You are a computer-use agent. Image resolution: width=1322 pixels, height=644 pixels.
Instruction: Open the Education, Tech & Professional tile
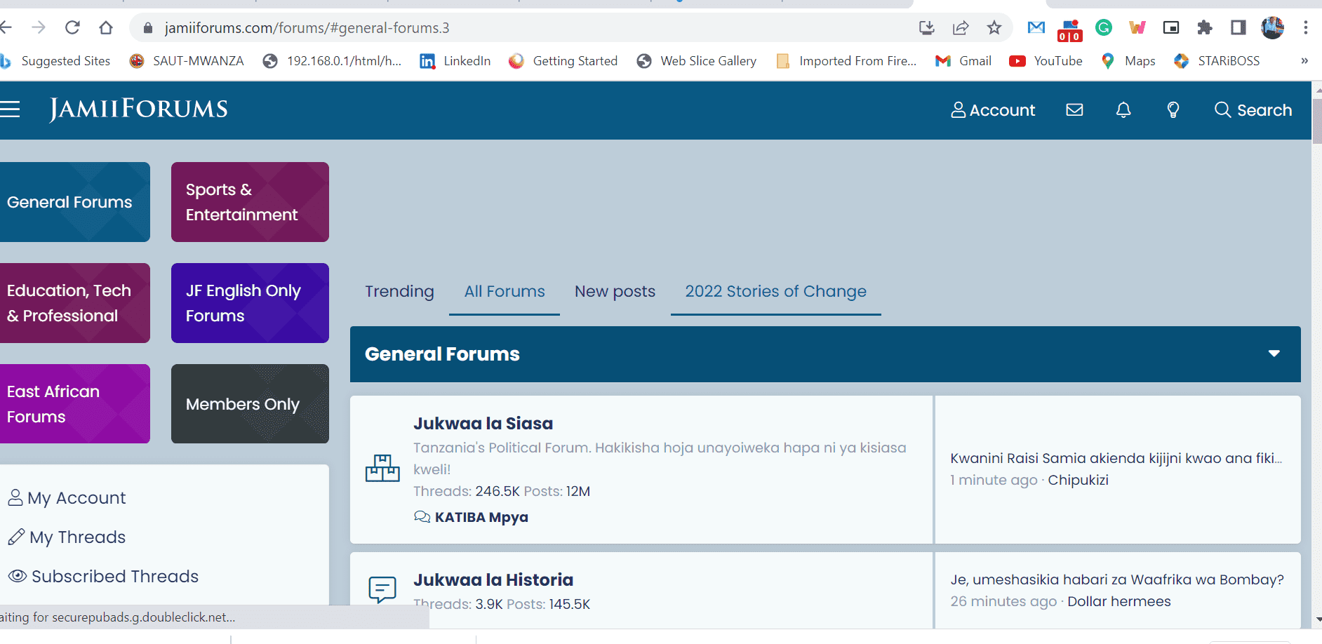click(74, 303)
